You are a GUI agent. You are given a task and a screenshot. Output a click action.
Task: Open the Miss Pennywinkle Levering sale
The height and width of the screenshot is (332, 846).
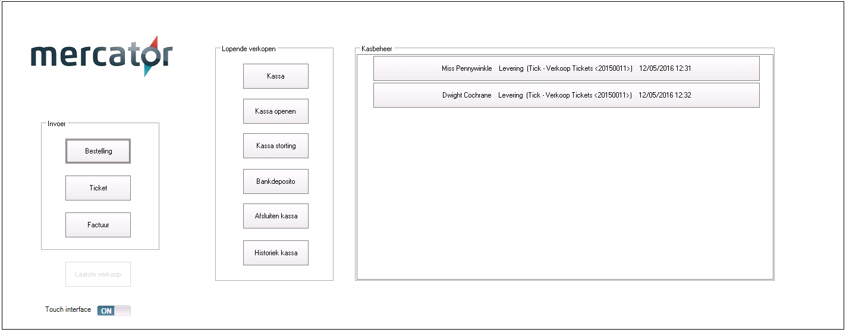(566, 68)
